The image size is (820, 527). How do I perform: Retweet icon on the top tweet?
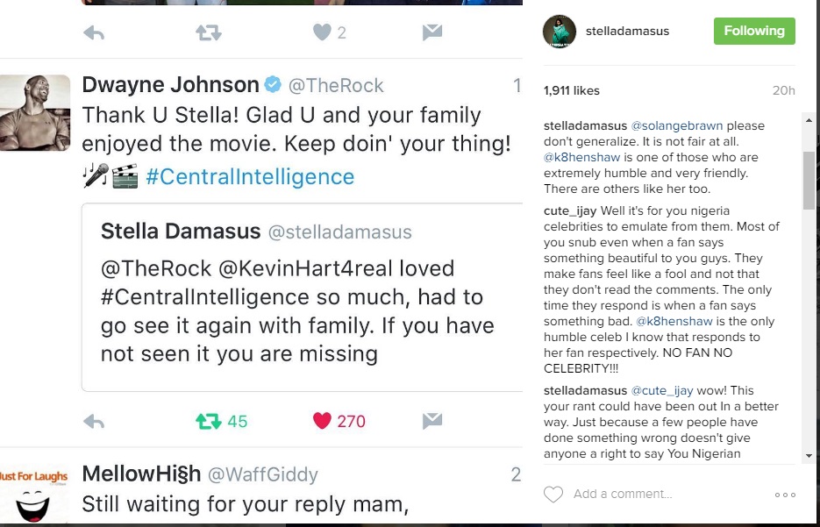(x=209, y=33)
